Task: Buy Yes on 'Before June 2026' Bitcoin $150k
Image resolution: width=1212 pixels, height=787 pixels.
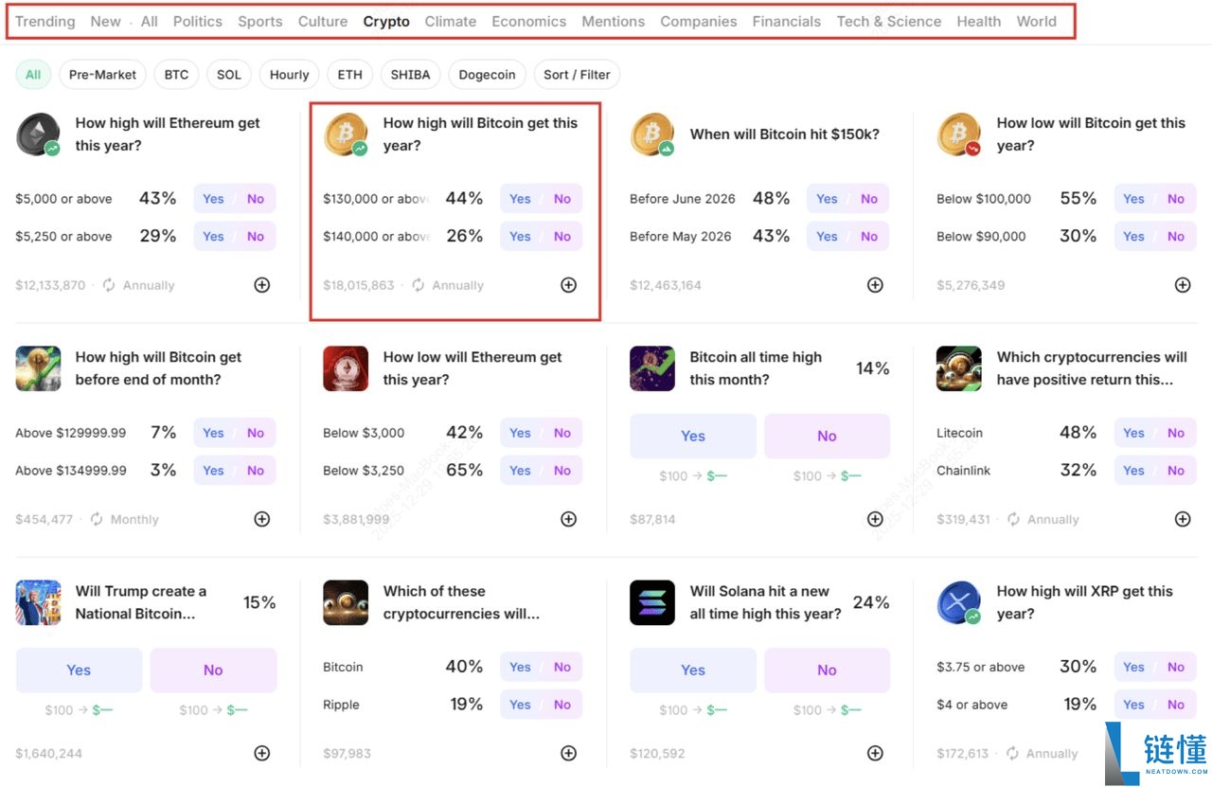Action: [828, 199]
